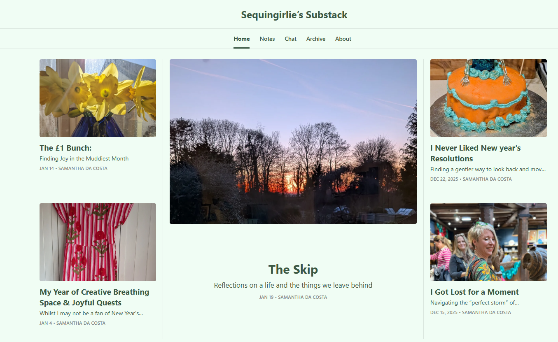Open the daffodils photo thumbnail
This screenshot has width=558, height=342.
(x=98, y=98)
